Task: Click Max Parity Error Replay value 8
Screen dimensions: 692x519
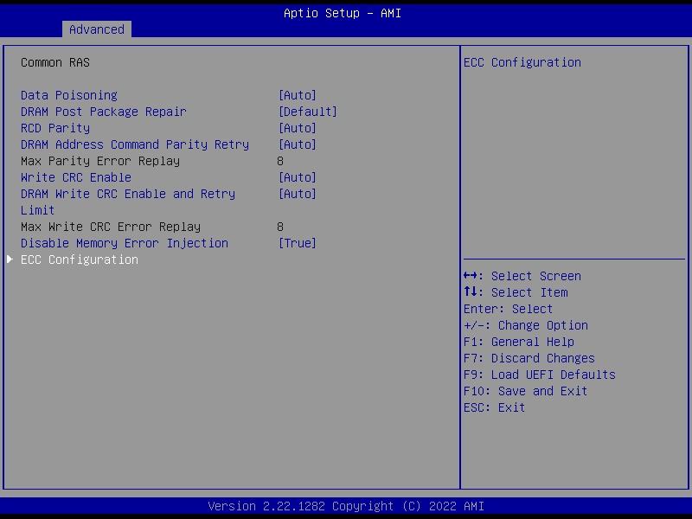Action: (280, 161)
